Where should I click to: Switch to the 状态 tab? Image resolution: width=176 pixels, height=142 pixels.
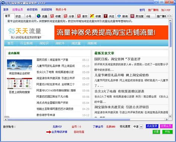click(18, 16)
